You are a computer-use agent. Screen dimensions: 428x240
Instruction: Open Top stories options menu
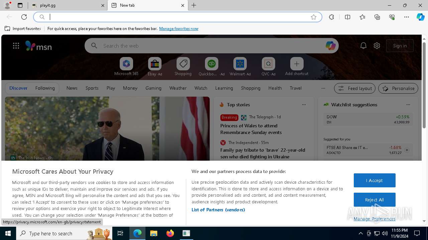[304, 105]
